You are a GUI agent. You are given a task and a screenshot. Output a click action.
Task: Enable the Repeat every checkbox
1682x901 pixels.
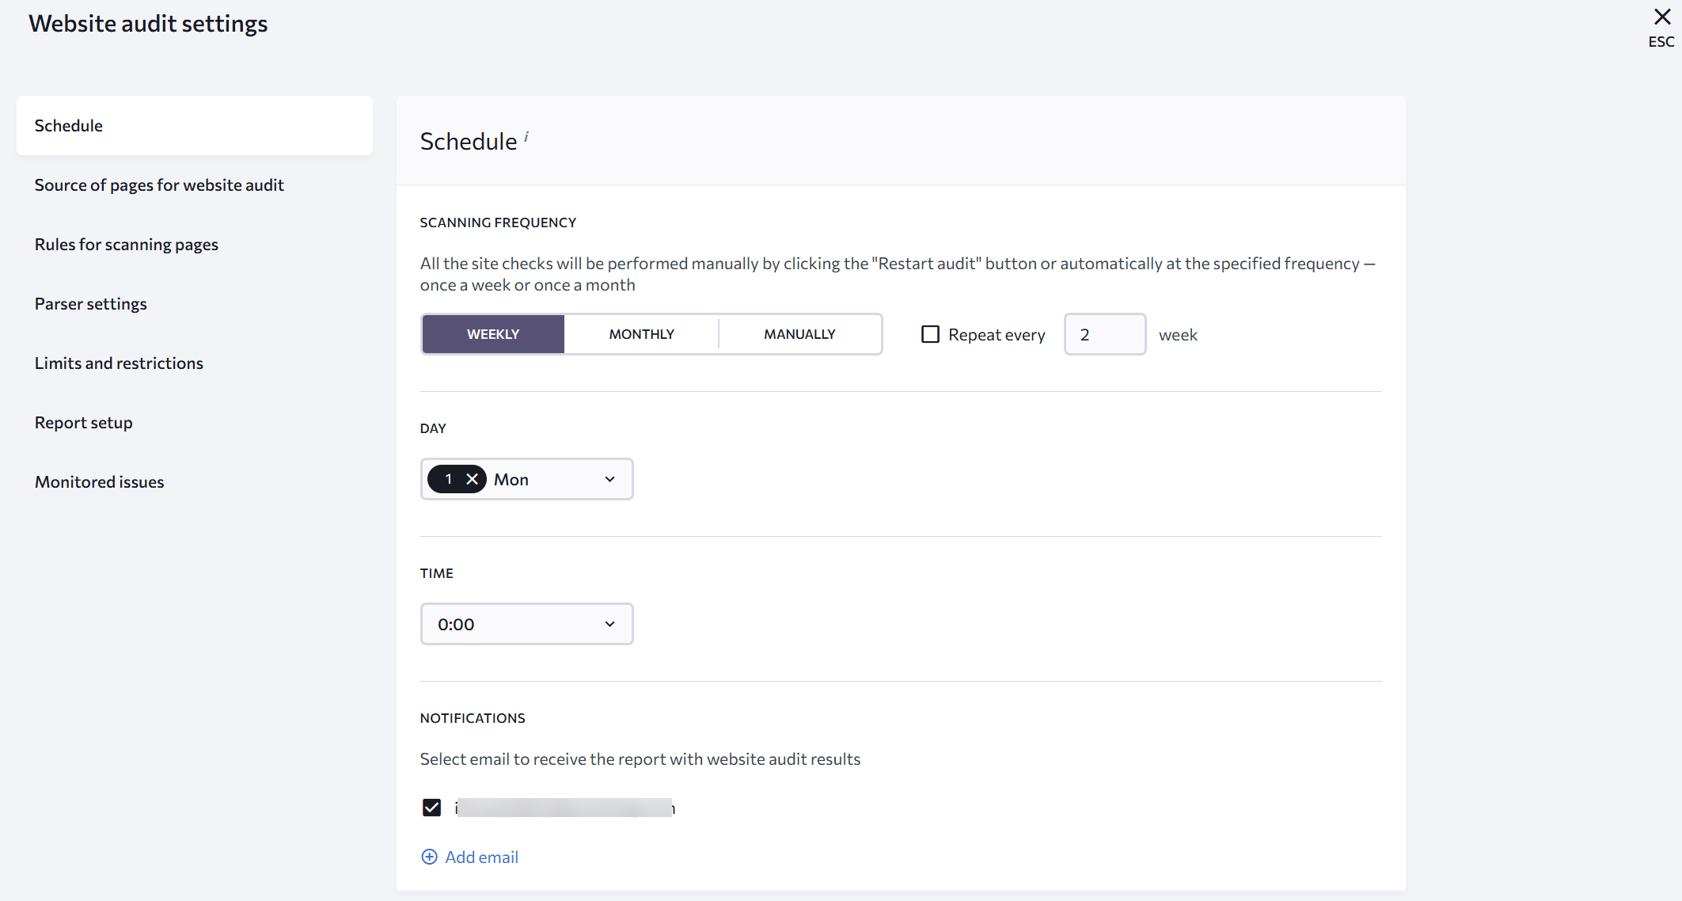pos(930,334)
